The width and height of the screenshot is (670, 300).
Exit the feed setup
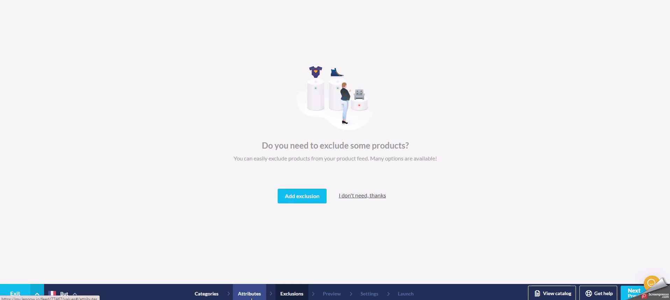coord(15,293)
